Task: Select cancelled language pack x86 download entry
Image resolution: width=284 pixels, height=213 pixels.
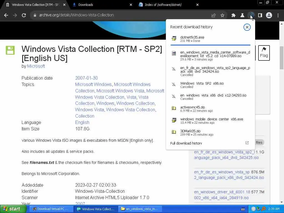Action: (x=210, y=71)
